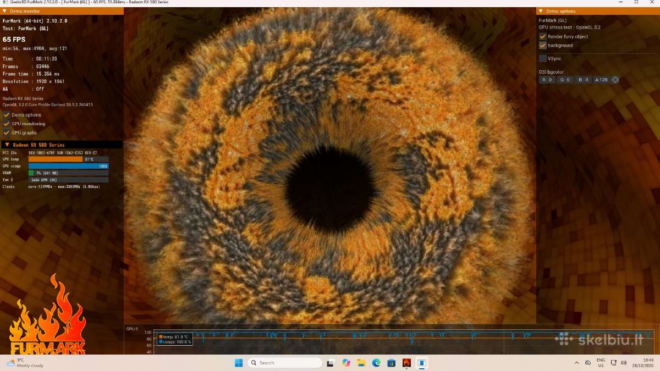Click the tray icon left of ENG
Viewport: 660px width, 371px height.
point(587,363)
